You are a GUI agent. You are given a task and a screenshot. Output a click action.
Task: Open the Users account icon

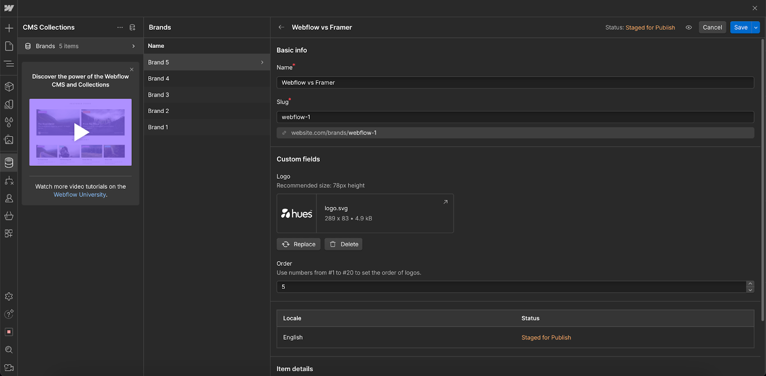(9, 198)
